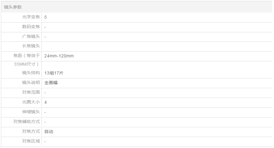This screenshot has width=274, height=148.
Task: Click the 光圈大小 label
Action: (x=31, y=102)
